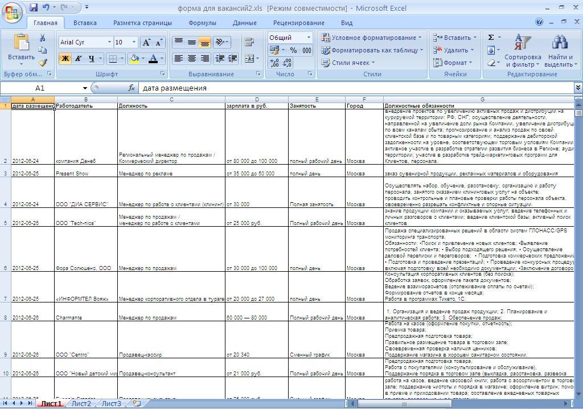Switch to Вставка ribbon tab

pyautogui.click(x=85, y=23)
